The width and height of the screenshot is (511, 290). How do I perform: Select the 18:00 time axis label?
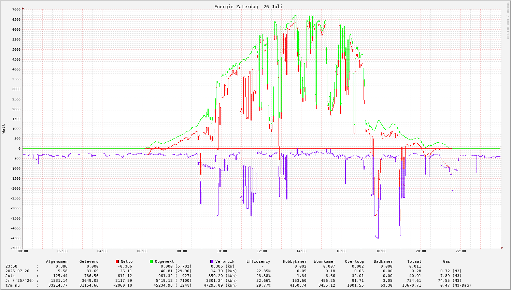point(381,251)
